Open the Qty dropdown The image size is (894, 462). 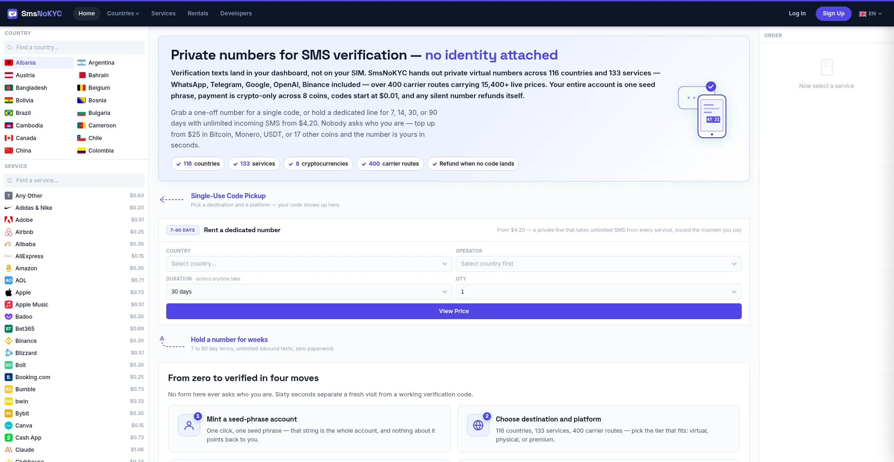click(599, 292)
